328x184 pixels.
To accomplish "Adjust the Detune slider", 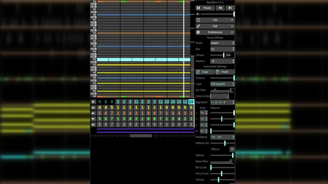I will point(222,155).
